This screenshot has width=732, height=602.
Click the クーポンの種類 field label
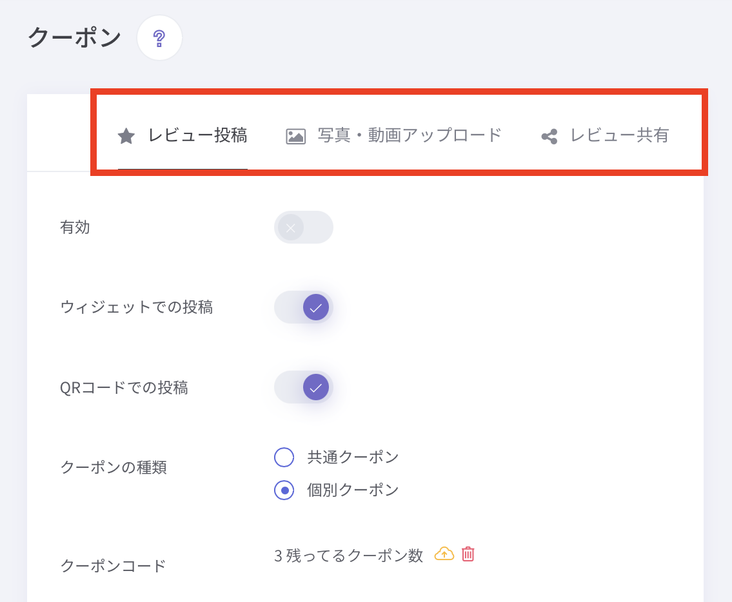point(114,468)
